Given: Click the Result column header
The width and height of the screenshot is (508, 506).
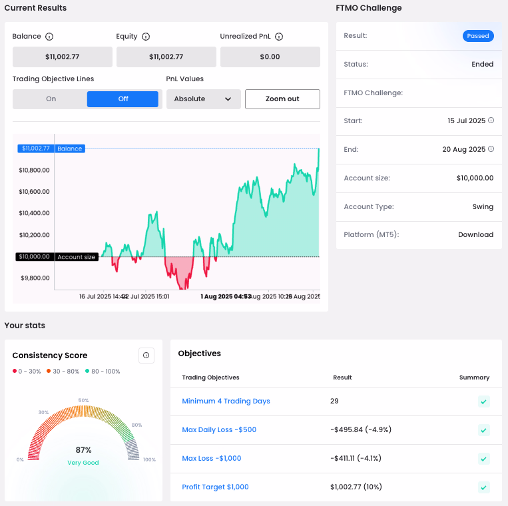Looking at the screenshot, I should point(342,378).
